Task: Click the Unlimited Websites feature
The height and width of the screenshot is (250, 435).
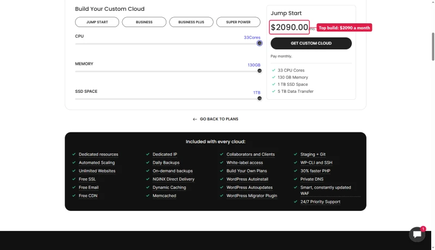Action: pos(97,171)
